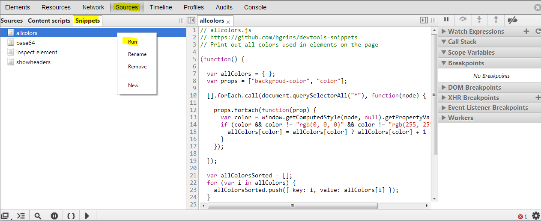This screenshot has width=541, height=221.
Task: Click the red error count indicator
Action: (523, 217)
